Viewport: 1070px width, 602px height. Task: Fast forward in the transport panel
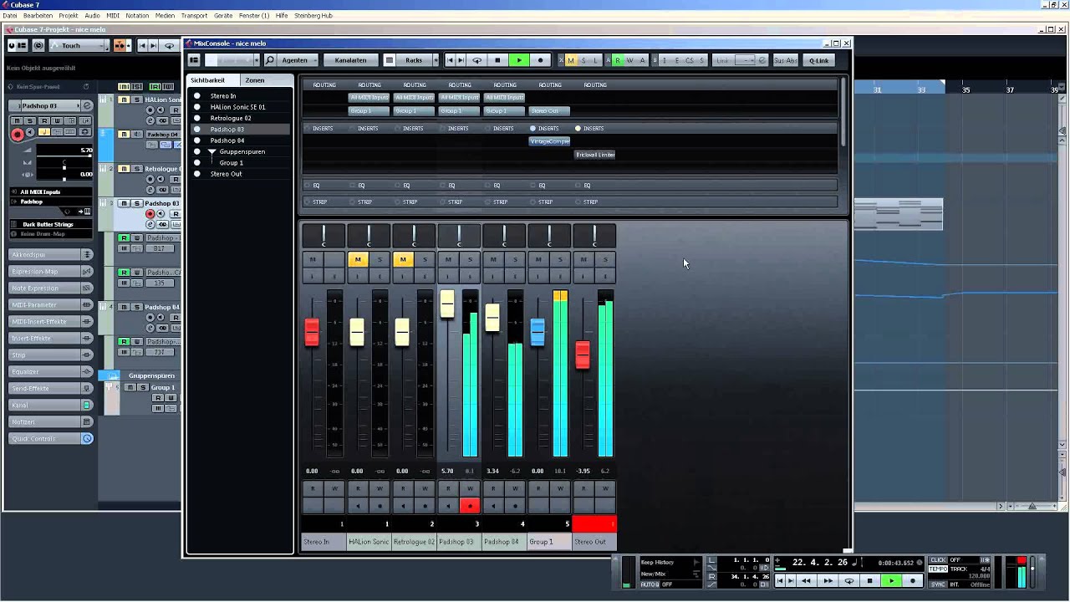coord(828,580)
